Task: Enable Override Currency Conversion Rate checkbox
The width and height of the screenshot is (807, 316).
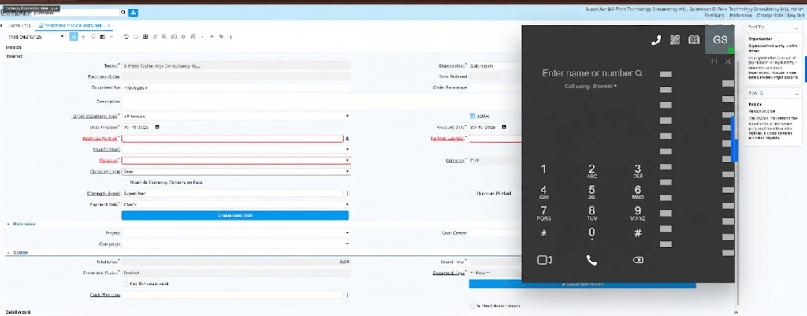Action: 126,182
